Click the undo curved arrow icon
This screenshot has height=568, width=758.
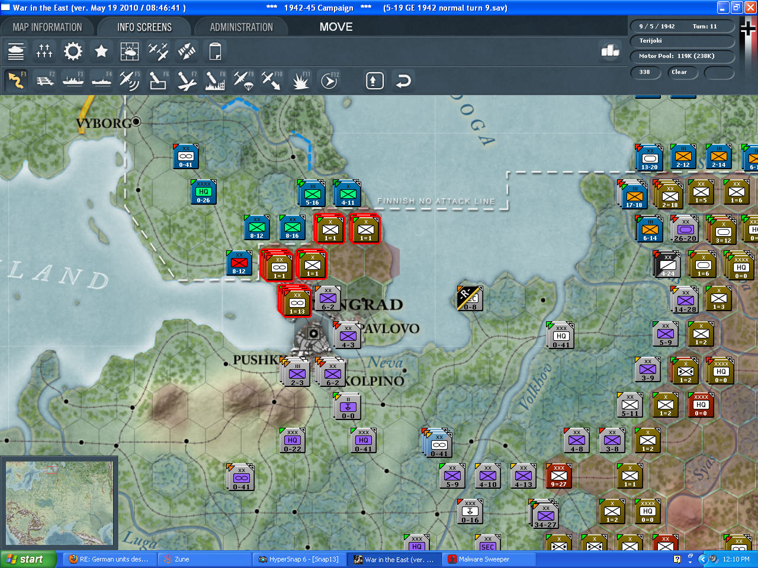[403, 80]
